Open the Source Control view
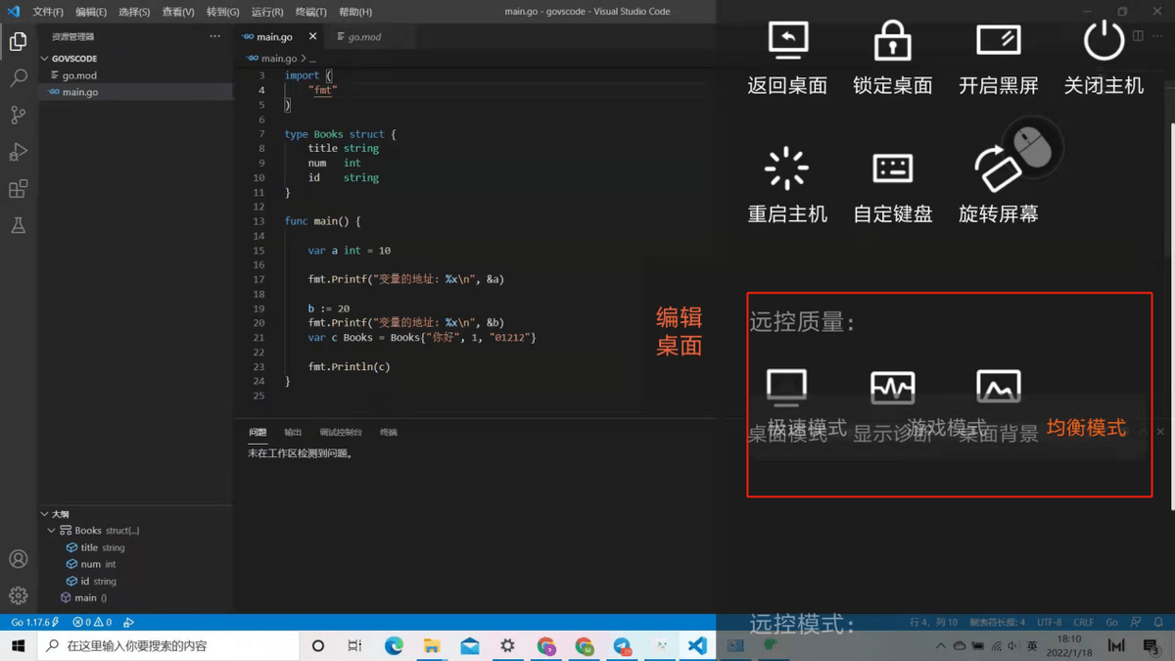Viewport: 1175px width, 661px height. (18, 115)
